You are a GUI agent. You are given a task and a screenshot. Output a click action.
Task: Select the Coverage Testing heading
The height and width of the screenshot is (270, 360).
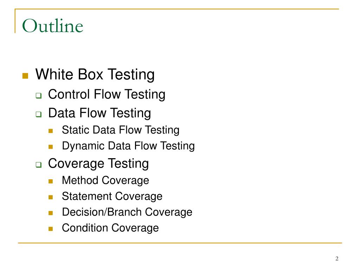point(98,164)
